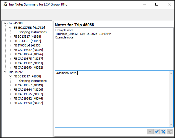The width and height of the screenshot is (175, 138).
Task: Select FB BC13817 [41838] row in Trip 45092
Action: click(27, 76)
